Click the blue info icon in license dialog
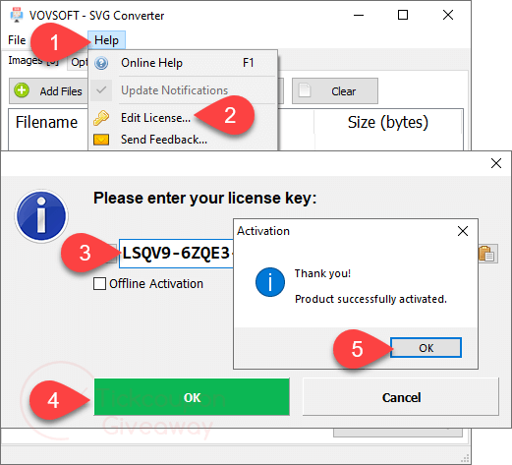512x465 pixels. 41,216
